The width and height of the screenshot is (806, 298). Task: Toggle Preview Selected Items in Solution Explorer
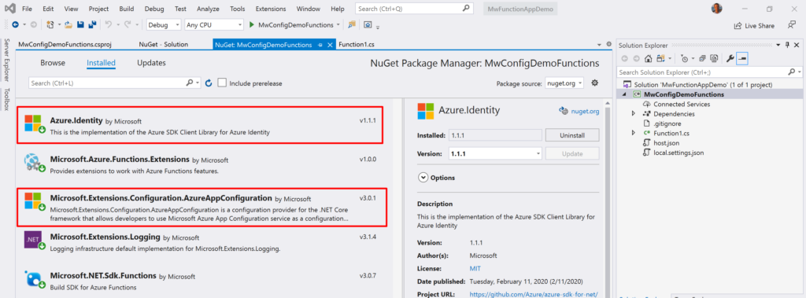742,58
